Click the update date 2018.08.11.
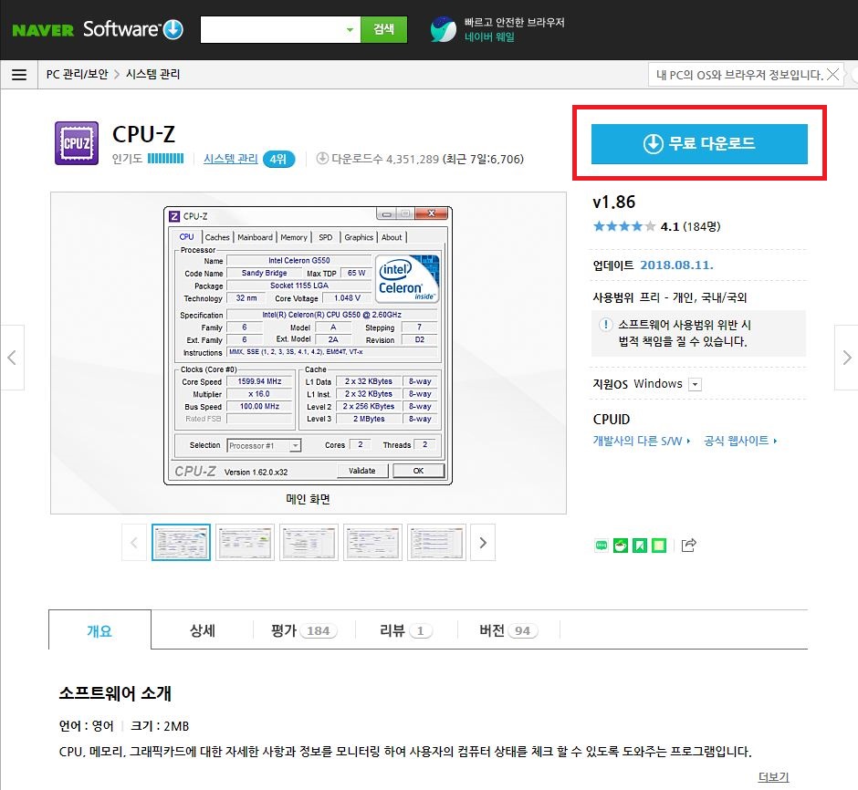Viewport: 858px width, 790px height. coord(677,265)
